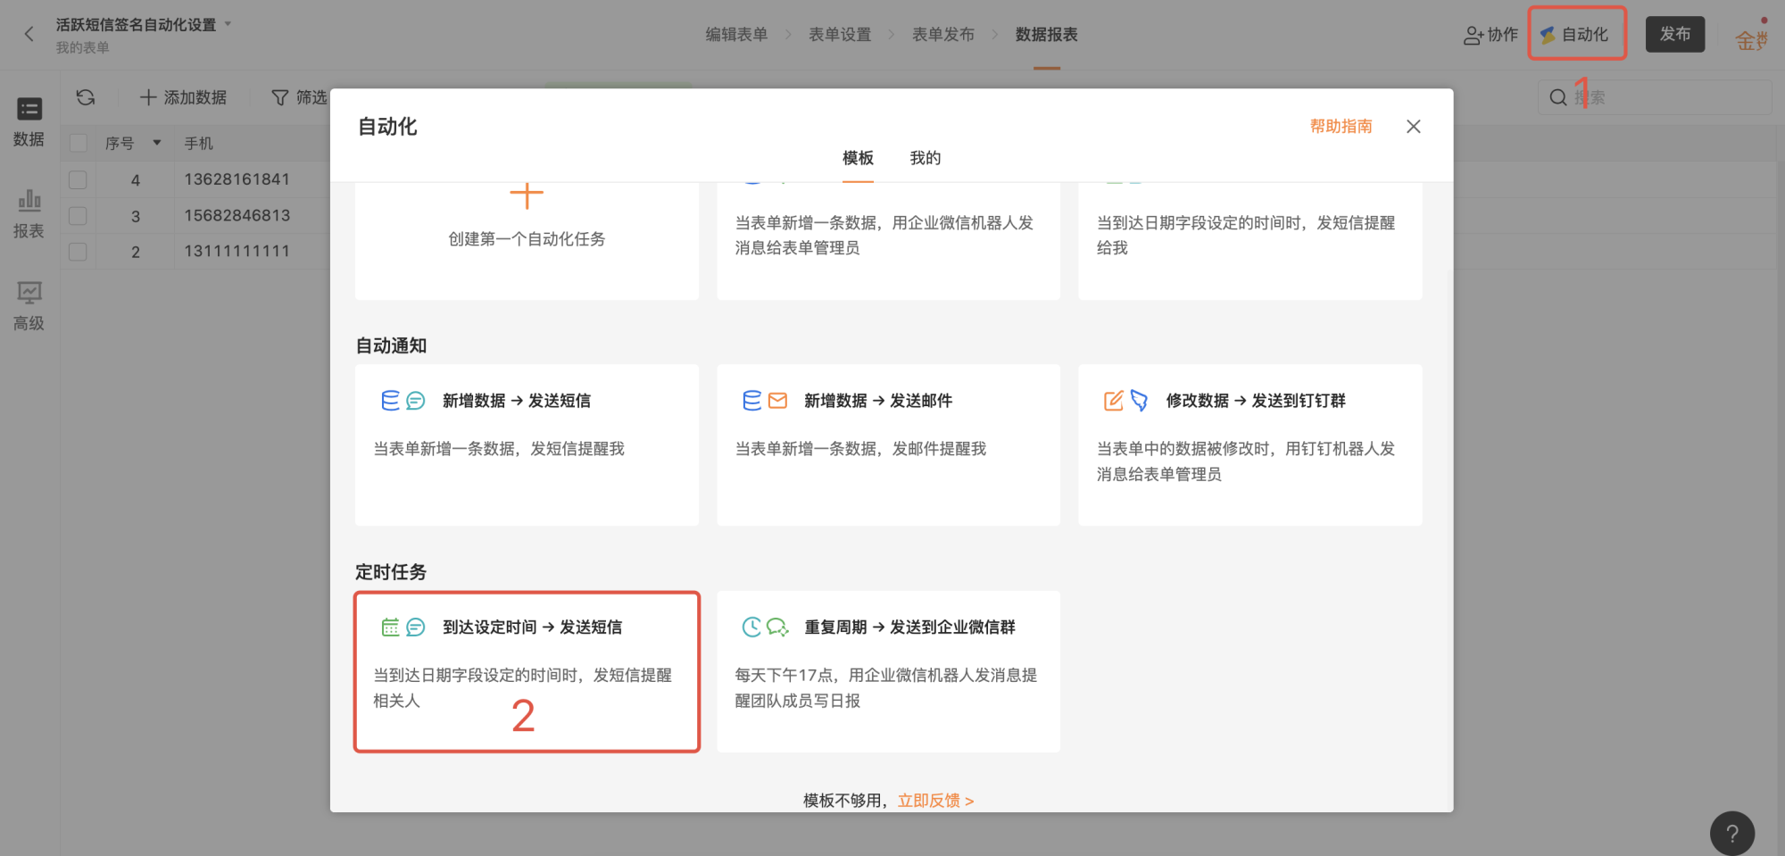The height and width of the screenshot is (856, 1785).
Task: Check the checkbox for row 4
Action: pyautogui.click(x=79, y=179)
